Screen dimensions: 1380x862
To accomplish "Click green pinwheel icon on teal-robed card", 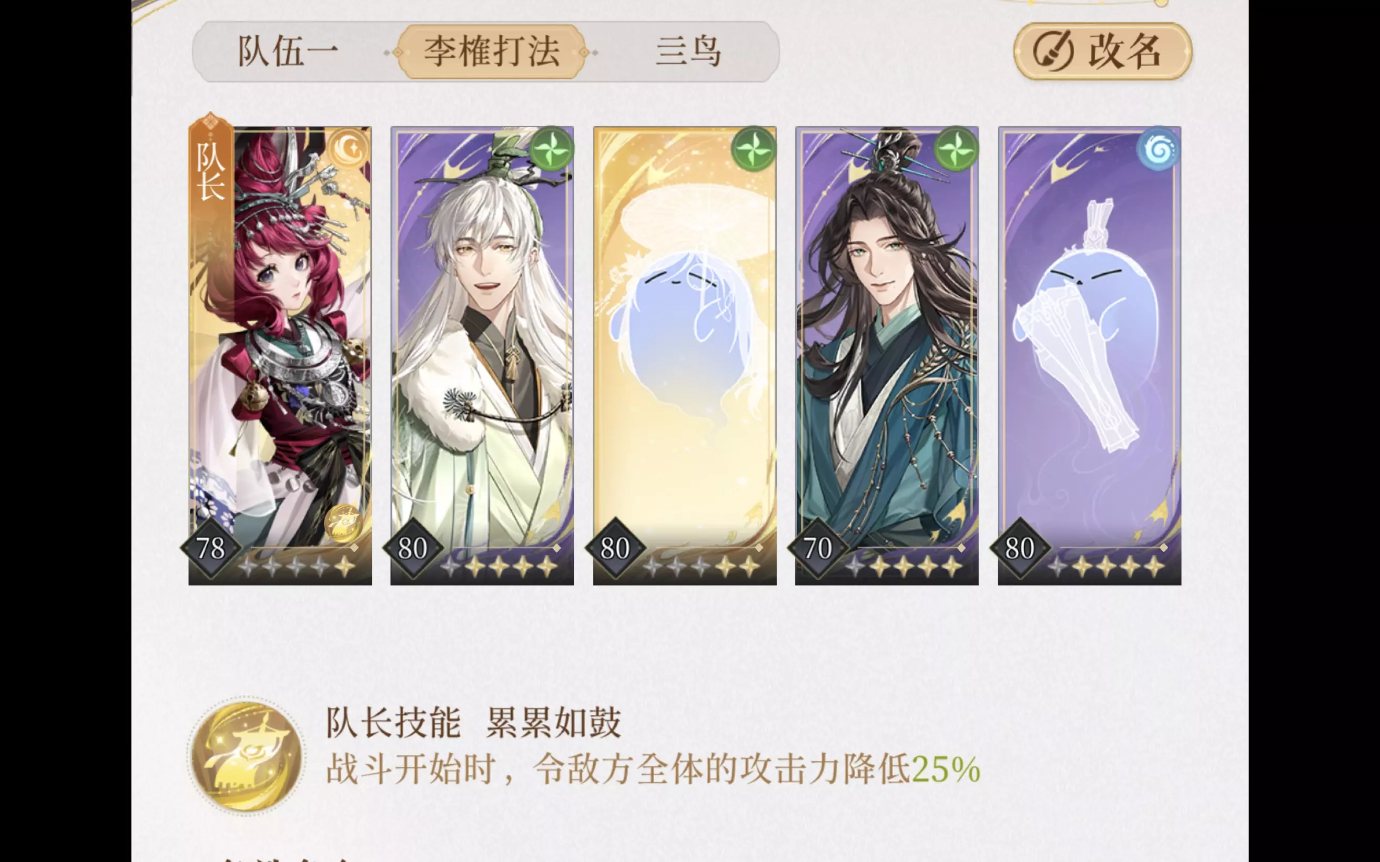I will [956, 149].
